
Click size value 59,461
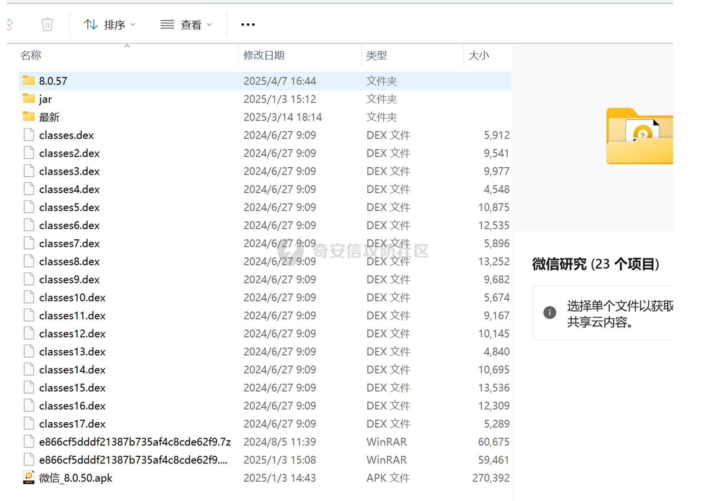[x=494, y=460]
